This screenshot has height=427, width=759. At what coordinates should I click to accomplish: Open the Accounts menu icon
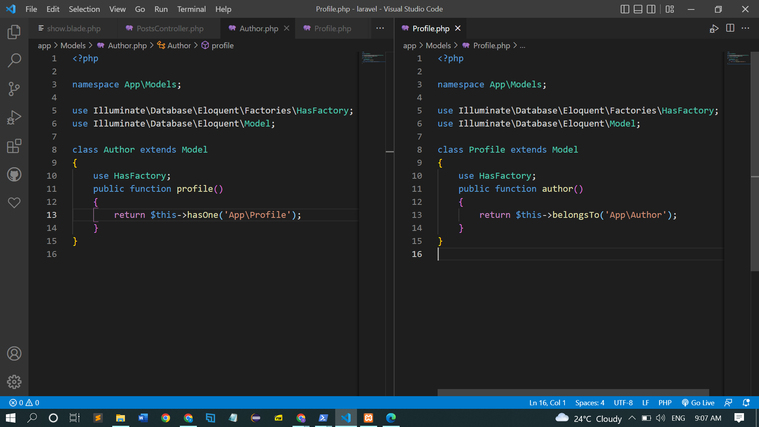pyautogui.click(x=14, y=353)
